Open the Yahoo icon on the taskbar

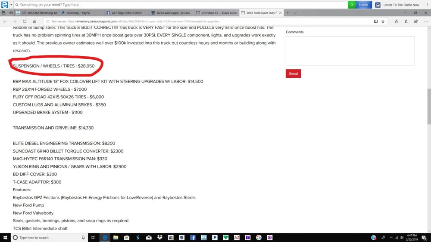pyautogui.click(x=248, y=238)
